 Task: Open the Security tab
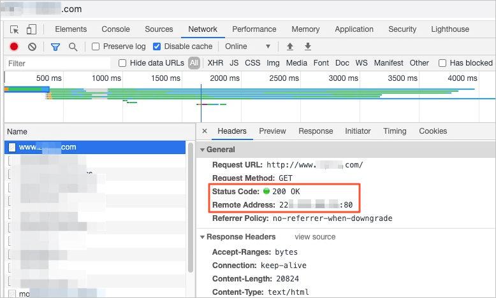[402, 29]
